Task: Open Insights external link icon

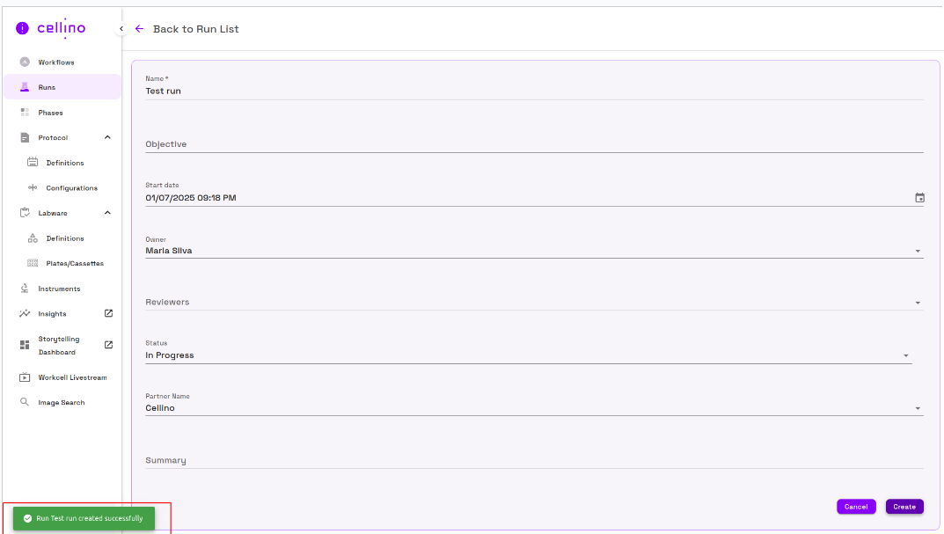Action: coord(108,313)
